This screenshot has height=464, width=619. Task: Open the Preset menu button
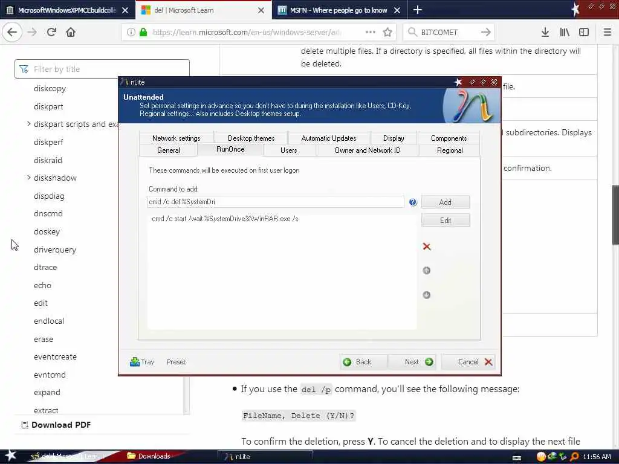tap(176, 362)
